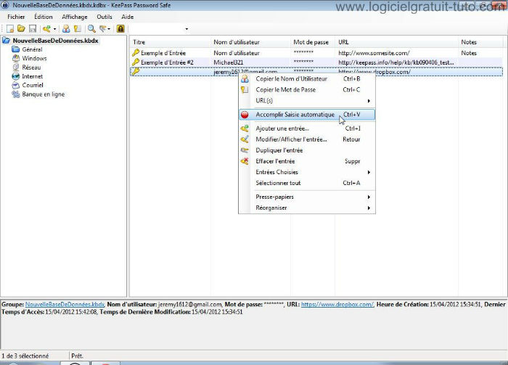
Task: Click the Copy user name toolbar icon
Action: [x=66, y=29]
